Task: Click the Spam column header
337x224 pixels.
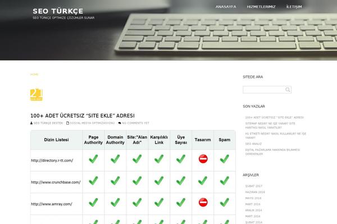Action: (224, 140)
